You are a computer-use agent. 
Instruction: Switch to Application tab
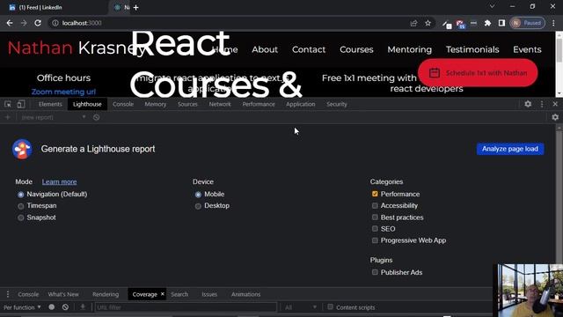click(x=301, y=104)
